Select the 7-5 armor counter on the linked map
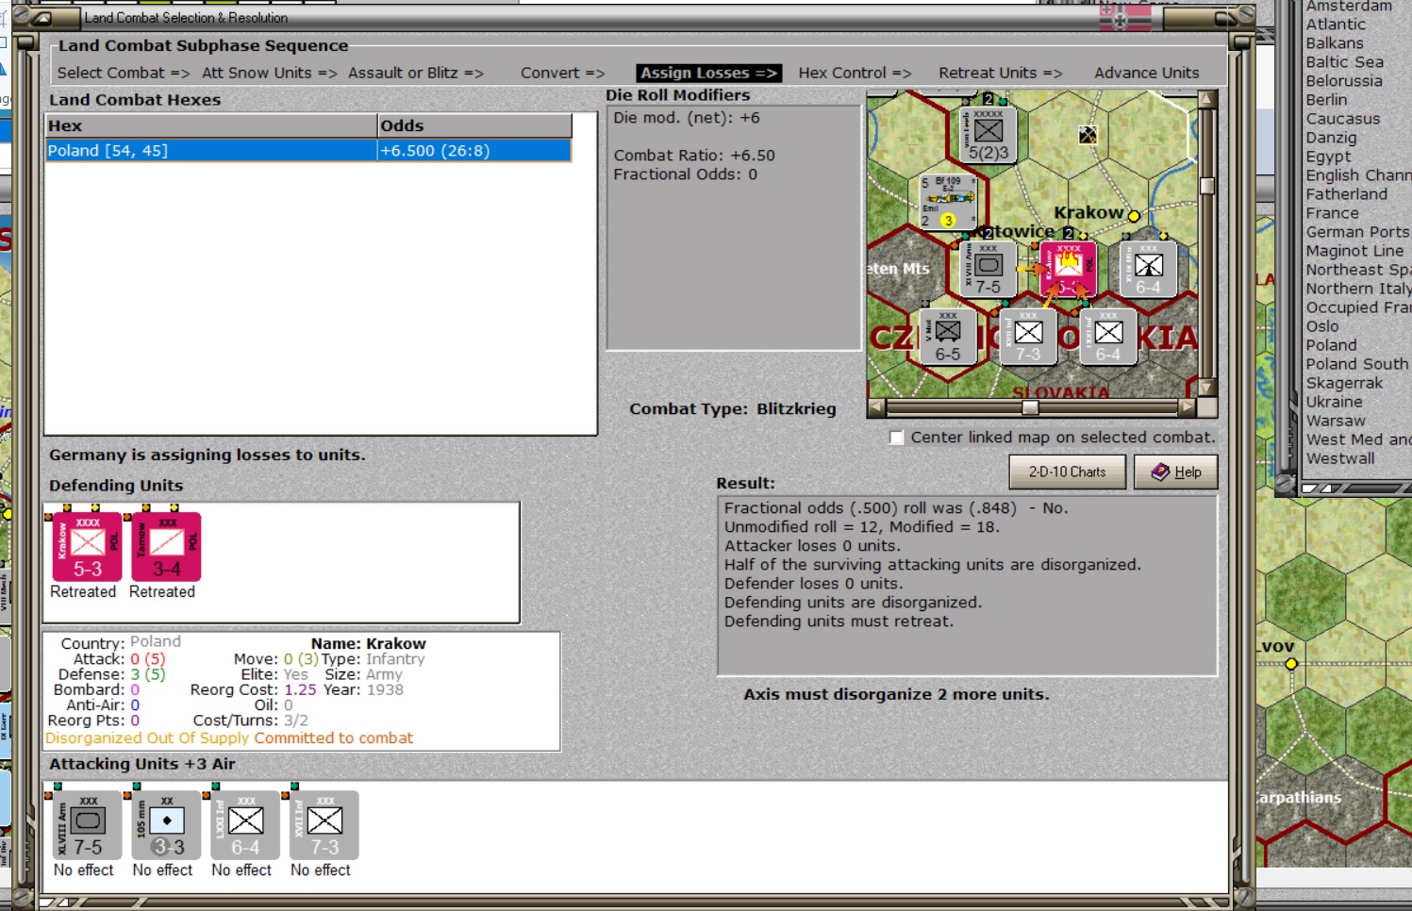Viewport: 1412px width, 911px height. (988, 269)
